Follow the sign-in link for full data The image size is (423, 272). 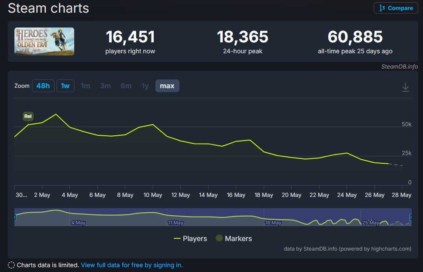point(132,265)
